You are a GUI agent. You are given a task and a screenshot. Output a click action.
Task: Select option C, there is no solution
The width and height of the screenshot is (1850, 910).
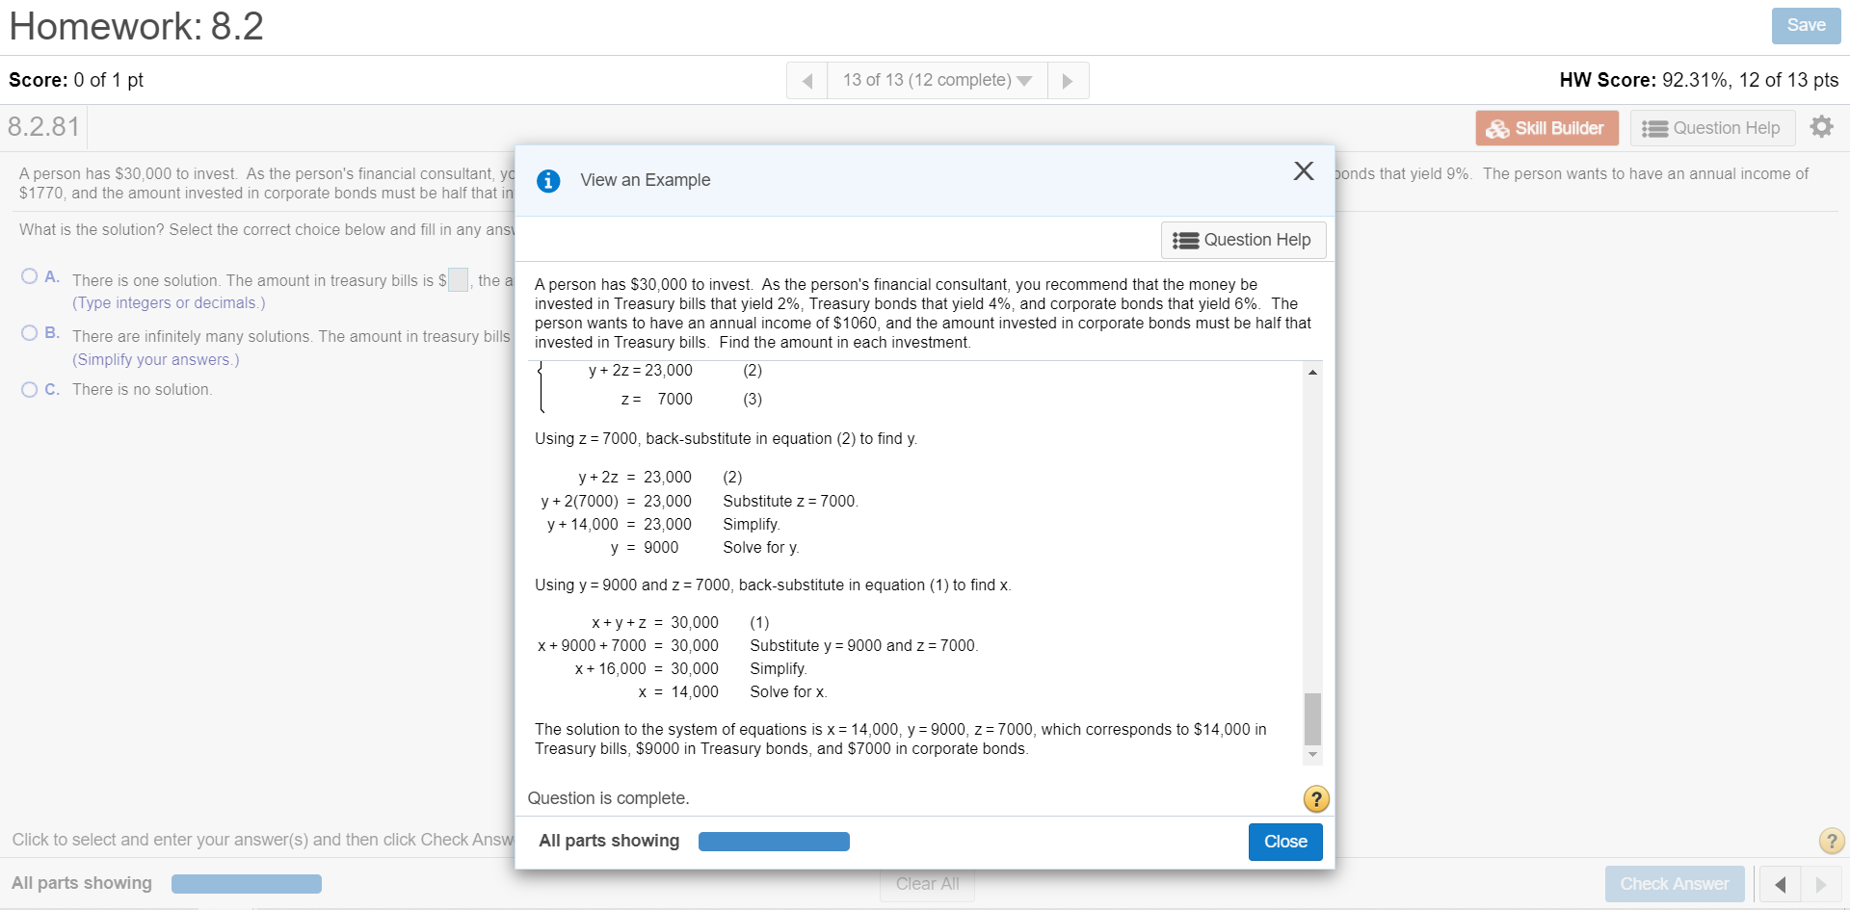(30, 389)
